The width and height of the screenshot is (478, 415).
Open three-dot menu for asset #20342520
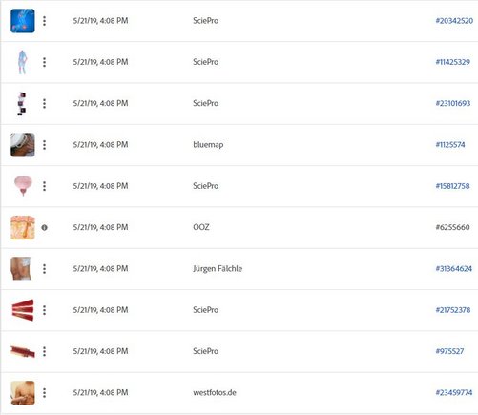pyautogui.click(x=44, y=21)
